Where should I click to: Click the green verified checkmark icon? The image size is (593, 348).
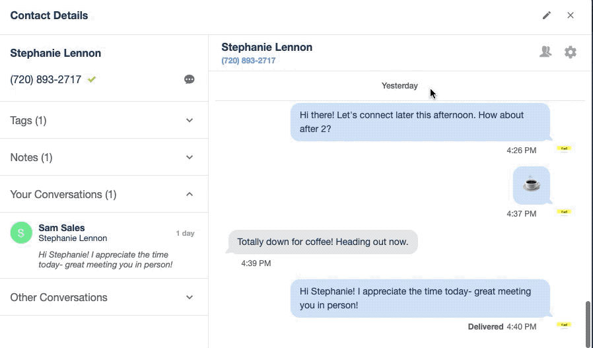click(x=92, y=79)
